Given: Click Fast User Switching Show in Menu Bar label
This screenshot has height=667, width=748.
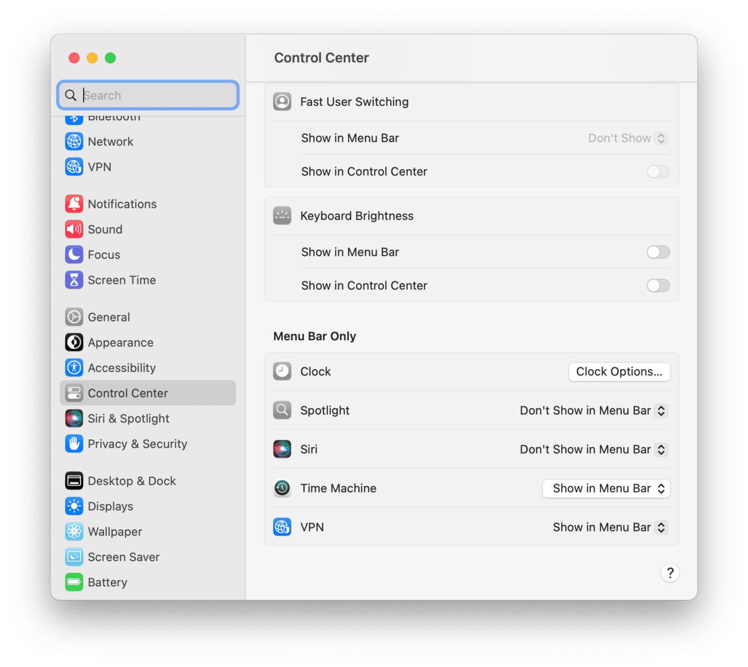Looking at the screenshot, I should (350, 138).
